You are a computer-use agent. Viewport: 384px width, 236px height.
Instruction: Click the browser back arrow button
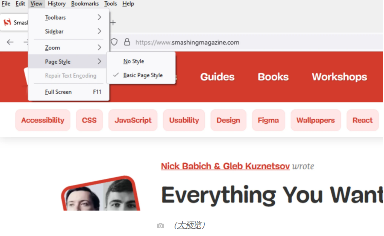(10, 42)
